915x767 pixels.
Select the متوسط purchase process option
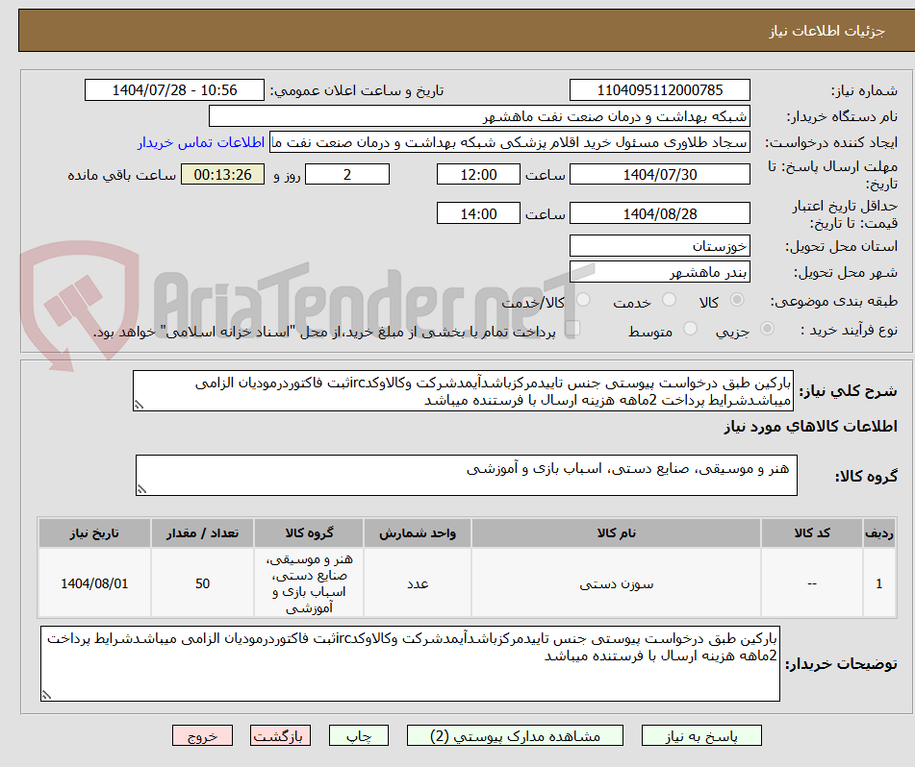pyautogui.click(x=689, y=328)
